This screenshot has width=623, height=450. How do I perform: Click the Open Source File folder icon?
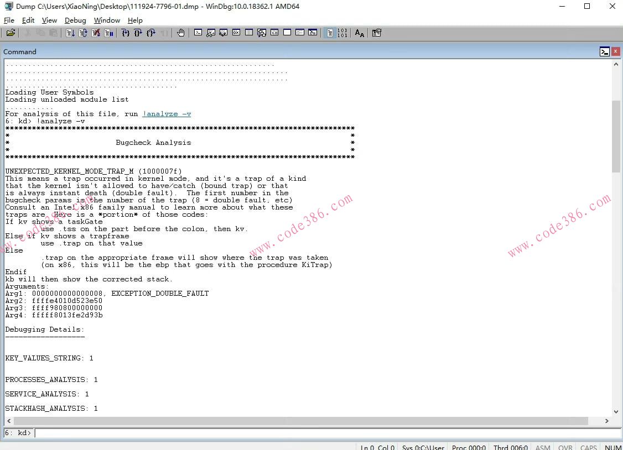pyautogui.click(x=11, y=33)
